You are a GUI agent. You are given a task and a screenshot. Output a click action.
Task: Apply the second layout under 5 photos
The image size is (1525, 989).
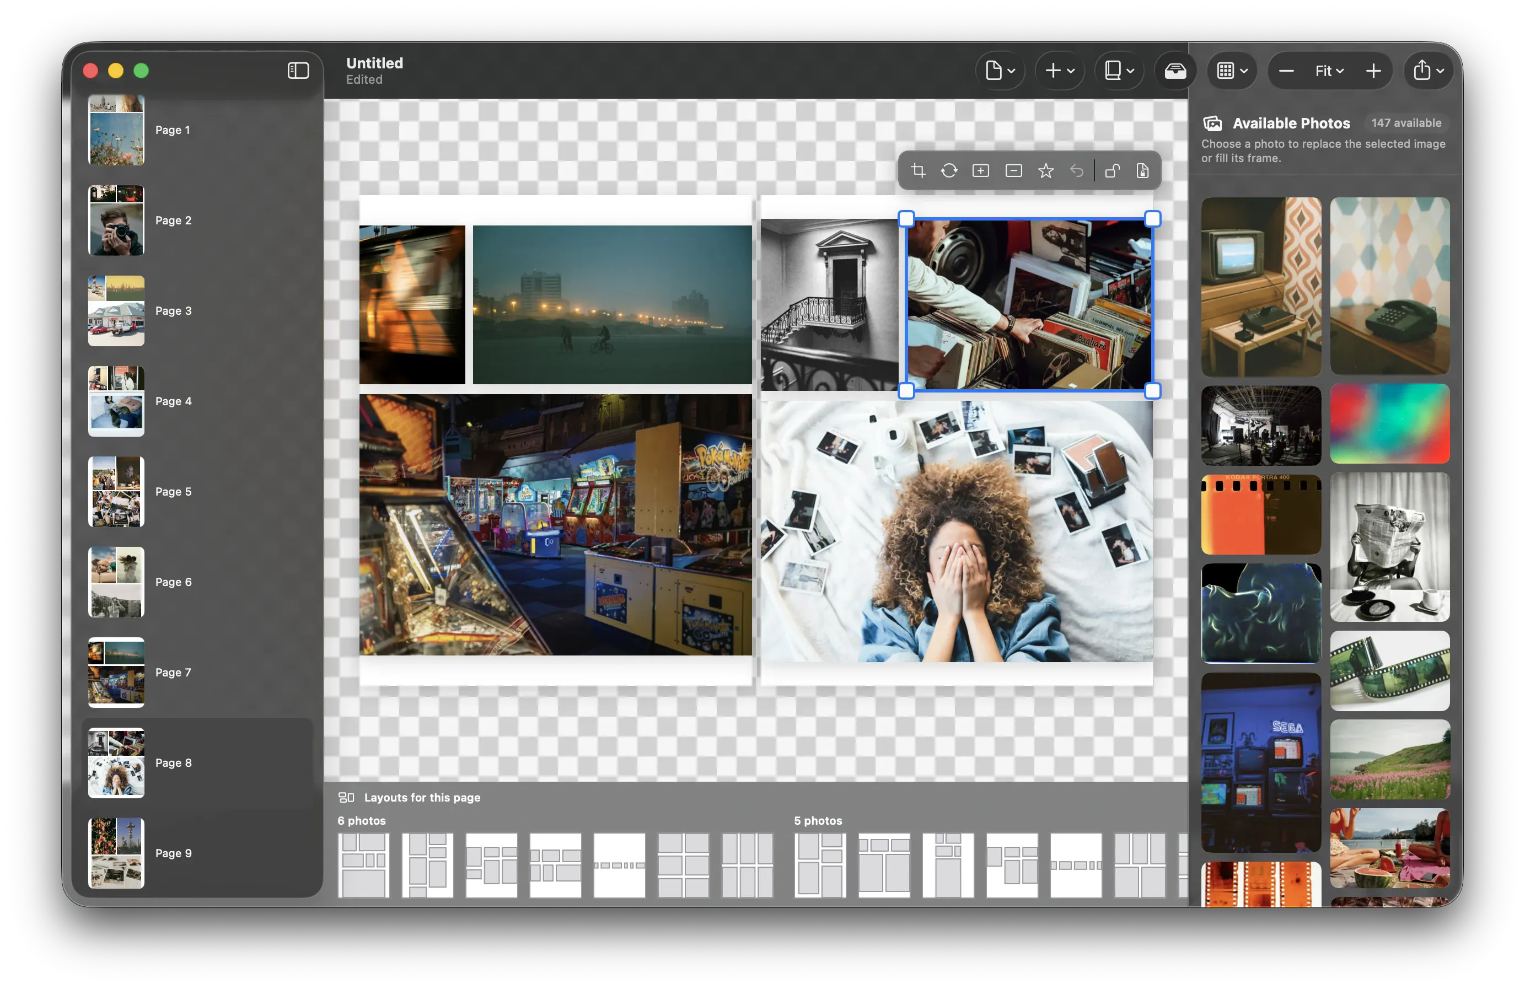point(884,865)
